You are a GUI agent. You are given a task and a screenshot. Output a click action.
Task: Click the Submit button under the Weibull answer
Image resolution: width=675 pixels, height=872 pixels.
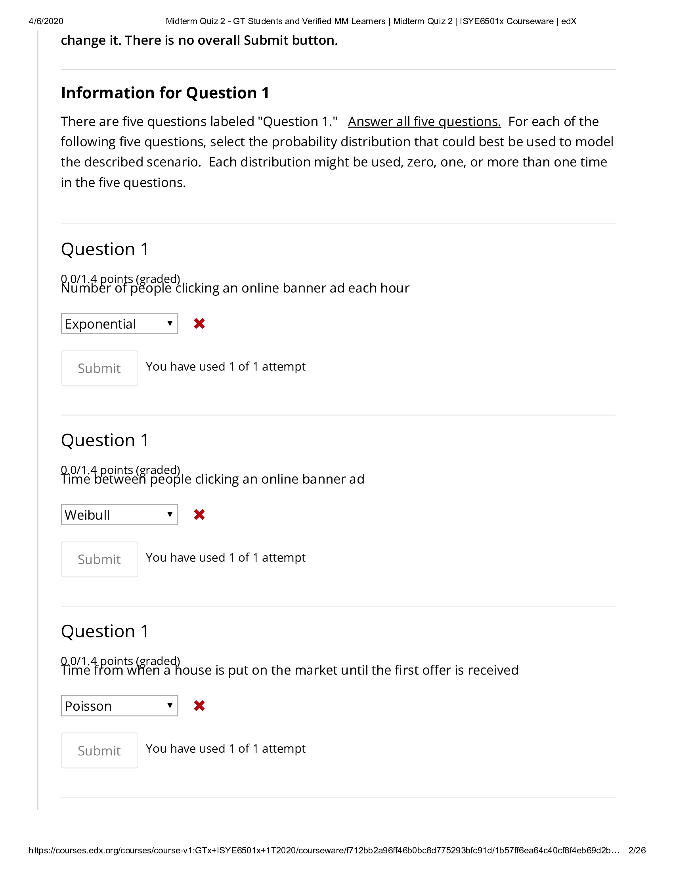(99, 559)
